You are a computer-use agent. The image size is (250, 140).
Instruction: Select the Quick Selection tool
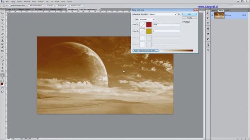pos(2,23)
